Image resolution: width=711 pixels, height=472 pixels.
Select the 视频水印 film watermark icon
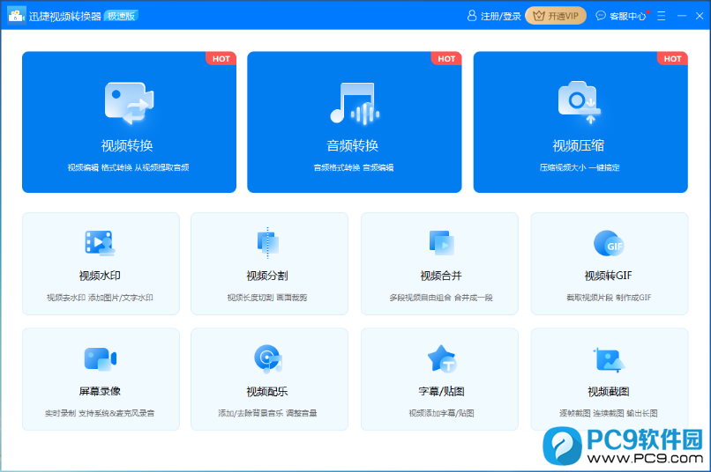[100, 243]
